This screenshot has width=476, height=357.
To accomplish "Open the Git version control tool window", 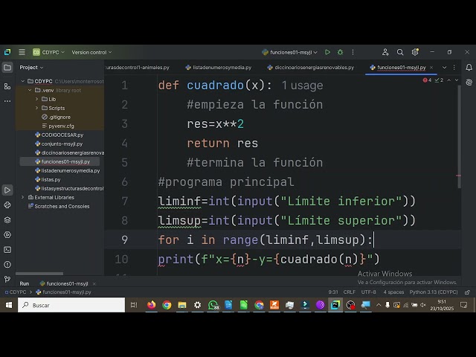I will (7, 279).
